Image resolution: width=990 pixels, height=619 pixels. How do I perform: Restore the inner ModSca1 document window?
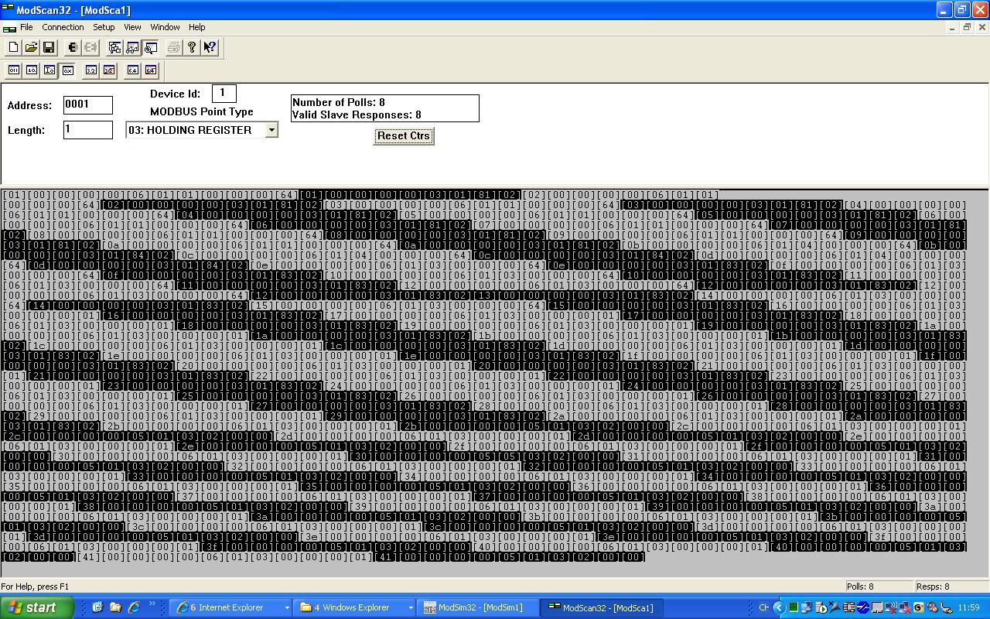coord(967,27)
